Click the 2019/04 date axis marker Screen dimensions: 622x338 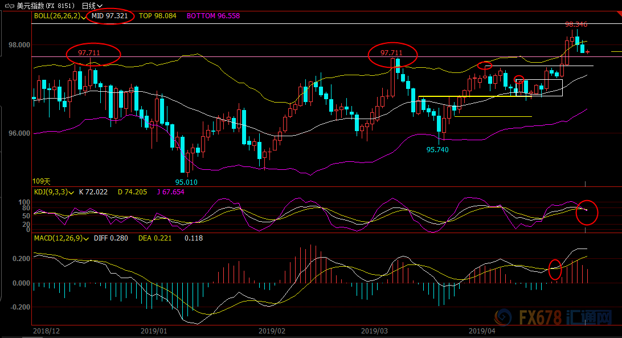481,331
